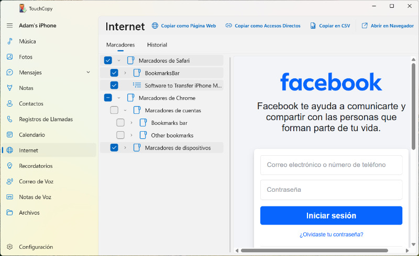The image size is (419, 256).
Task: Click the Correo de Voz icon
Action: click(x=9, y=181)
